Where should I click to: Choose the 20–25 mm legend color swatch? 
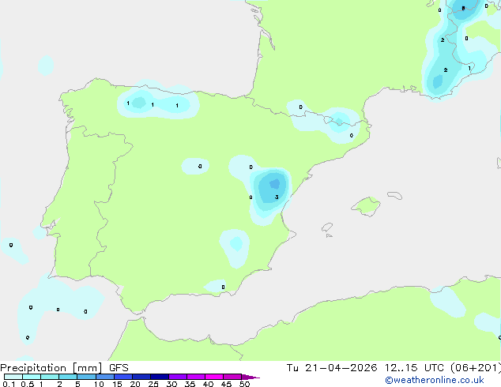[141, 377]
